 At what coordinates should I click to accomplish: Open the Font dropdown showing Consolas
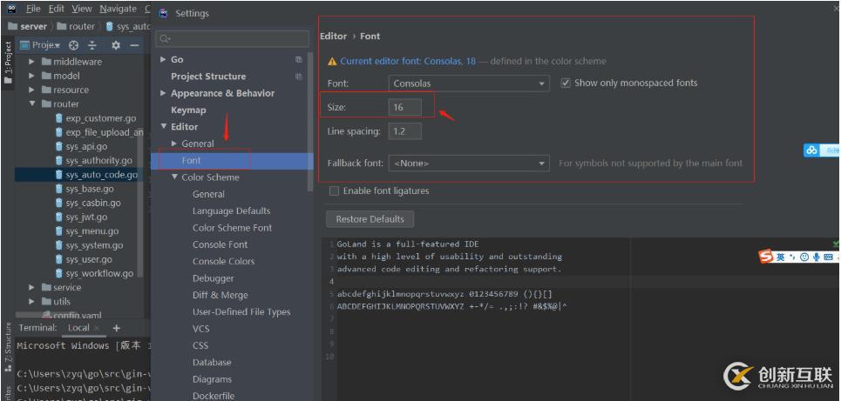pos(470,84)
